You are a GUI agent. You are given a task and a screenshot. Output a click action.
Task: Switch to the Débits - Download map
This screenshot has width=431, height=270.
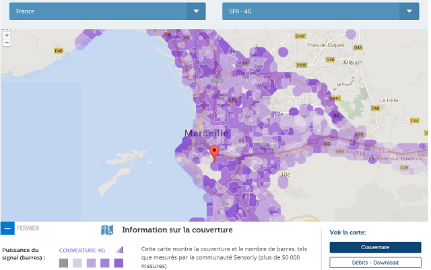[375, 262]
